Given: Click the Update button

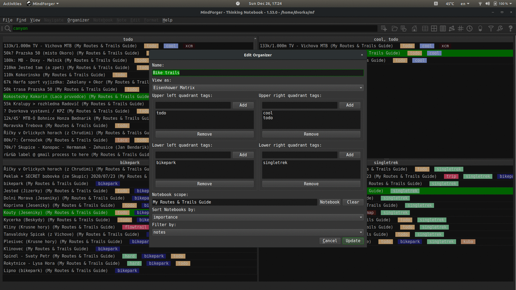Looking at the screenshot, I should click(x=353, y=241).
